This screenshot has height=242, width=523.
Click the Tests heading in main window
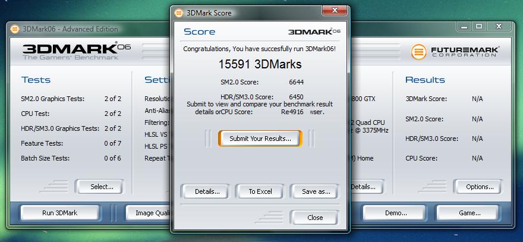pyautogui.click(x=36, y=80)
